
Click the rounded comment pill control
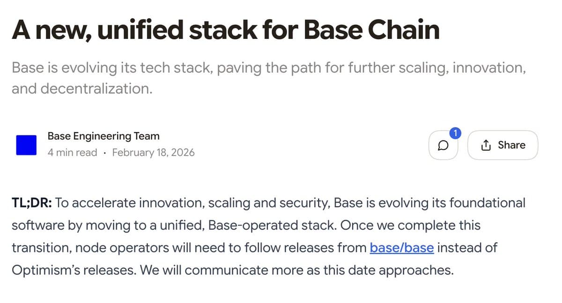click(x=444, y=145)
